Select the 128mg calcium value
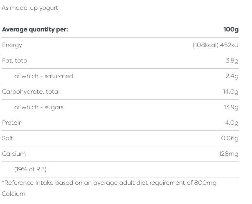 (x=228, y=154)
